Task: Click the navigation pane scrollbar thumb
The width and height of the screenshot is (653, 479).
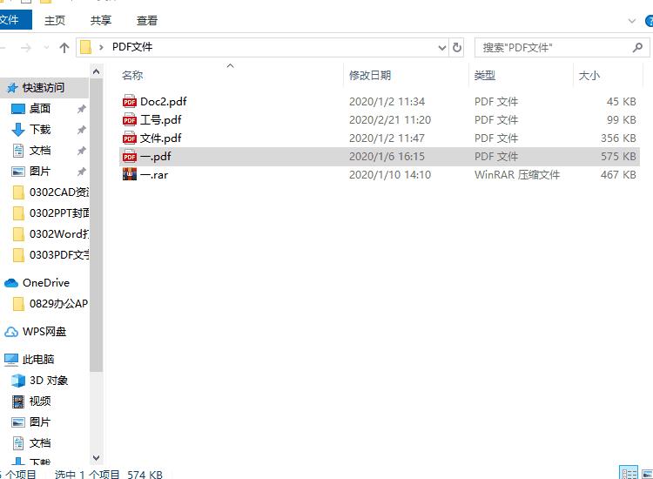Action: point(96,225)
